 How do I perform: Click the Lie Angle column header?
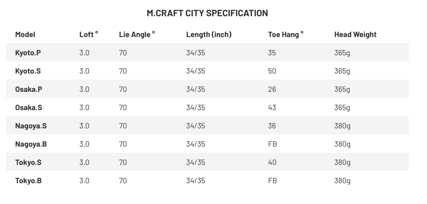pos(137,35)
